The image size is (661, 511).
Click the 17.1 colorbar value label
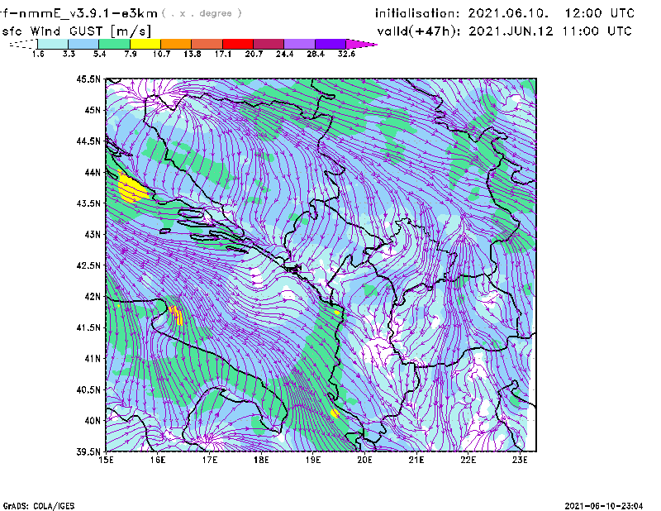(223, 54)
